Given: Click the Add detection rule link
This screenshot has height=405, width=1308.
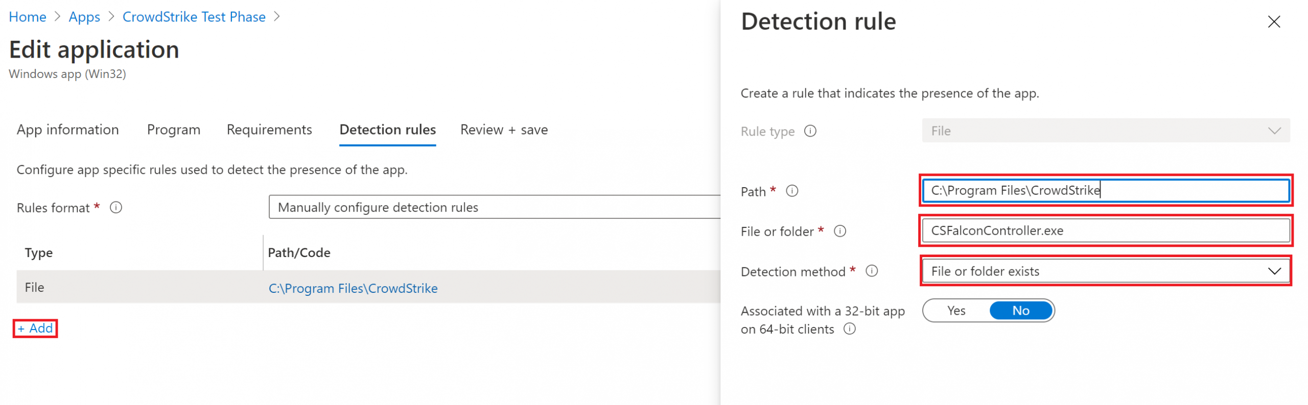Looking at the screenshot, I should click(34, 328).
